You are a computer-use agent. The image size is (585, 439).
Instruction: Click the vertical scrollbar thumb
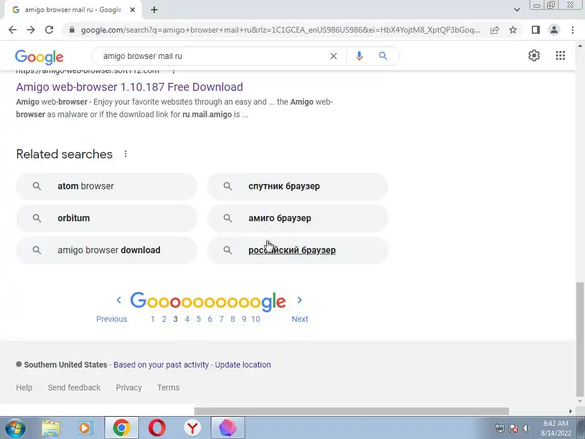click(x=580, y=338)
